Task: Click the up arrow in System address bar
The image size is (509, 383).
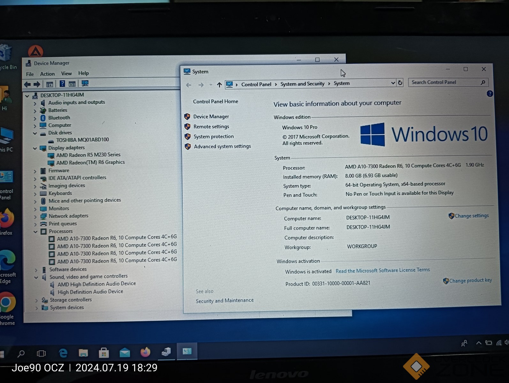Action: pyautogui.click(x=219, y=85)
